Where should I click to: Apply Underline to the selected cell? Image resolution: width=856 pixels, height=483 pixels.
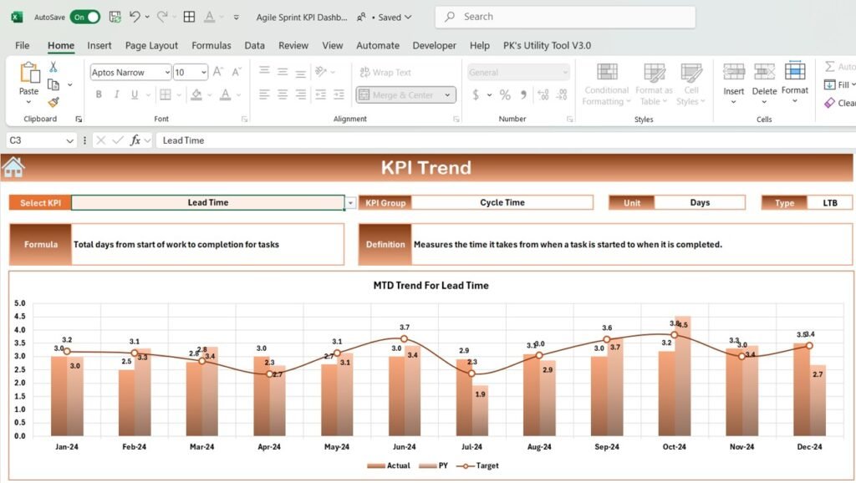click(x=134, y=94)
